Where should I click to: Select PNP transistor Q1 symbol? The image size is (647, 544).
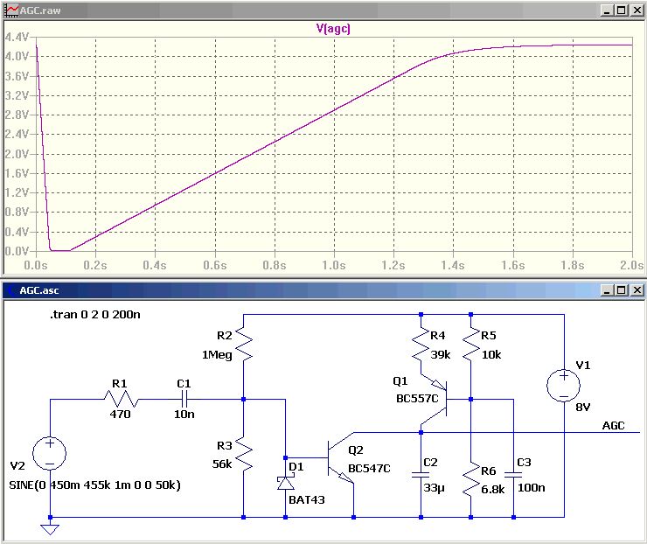(434, 399)
